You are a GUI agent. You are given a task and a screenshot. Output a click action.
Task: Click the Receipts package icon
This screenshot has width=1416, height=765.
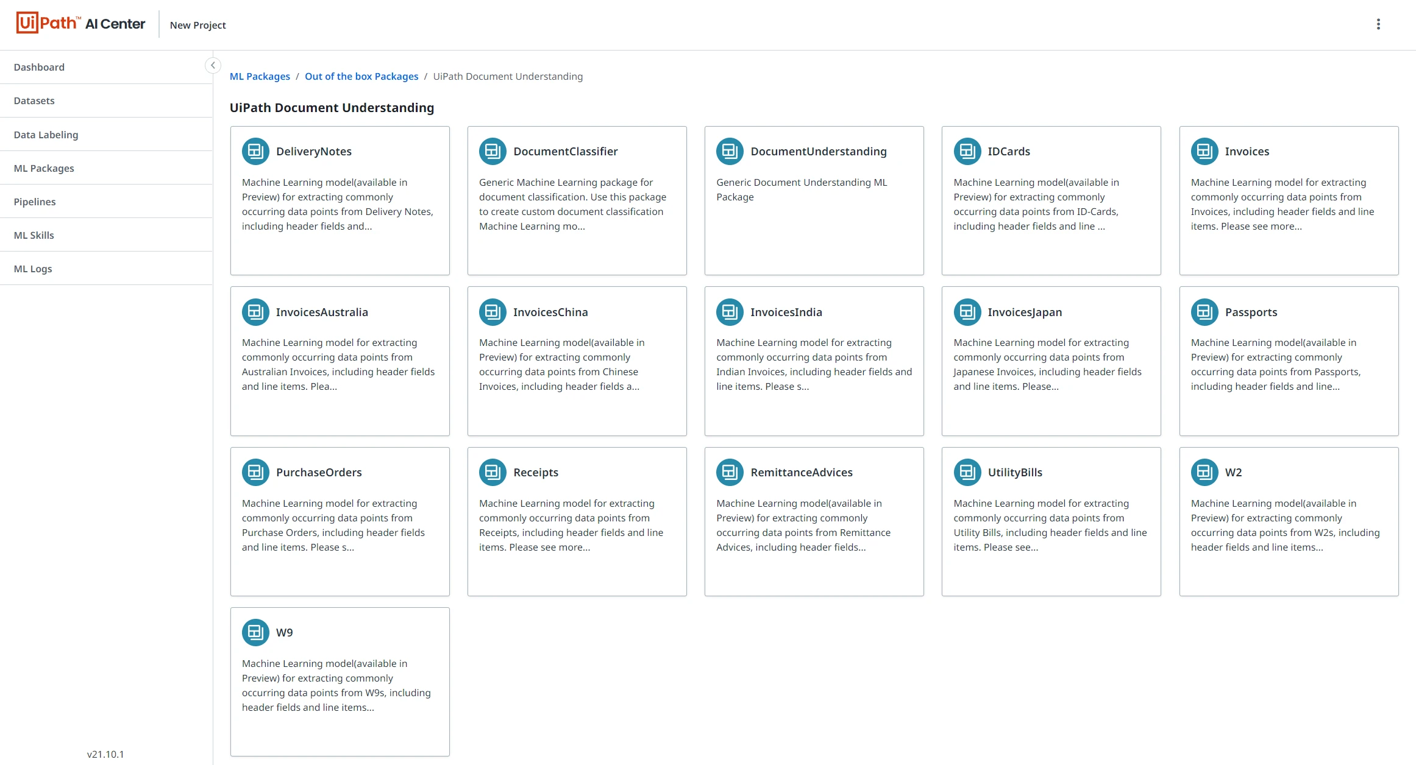click(x=493, y=472)
